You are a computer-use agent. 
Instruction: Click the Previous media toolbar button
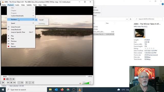point(8,83)
